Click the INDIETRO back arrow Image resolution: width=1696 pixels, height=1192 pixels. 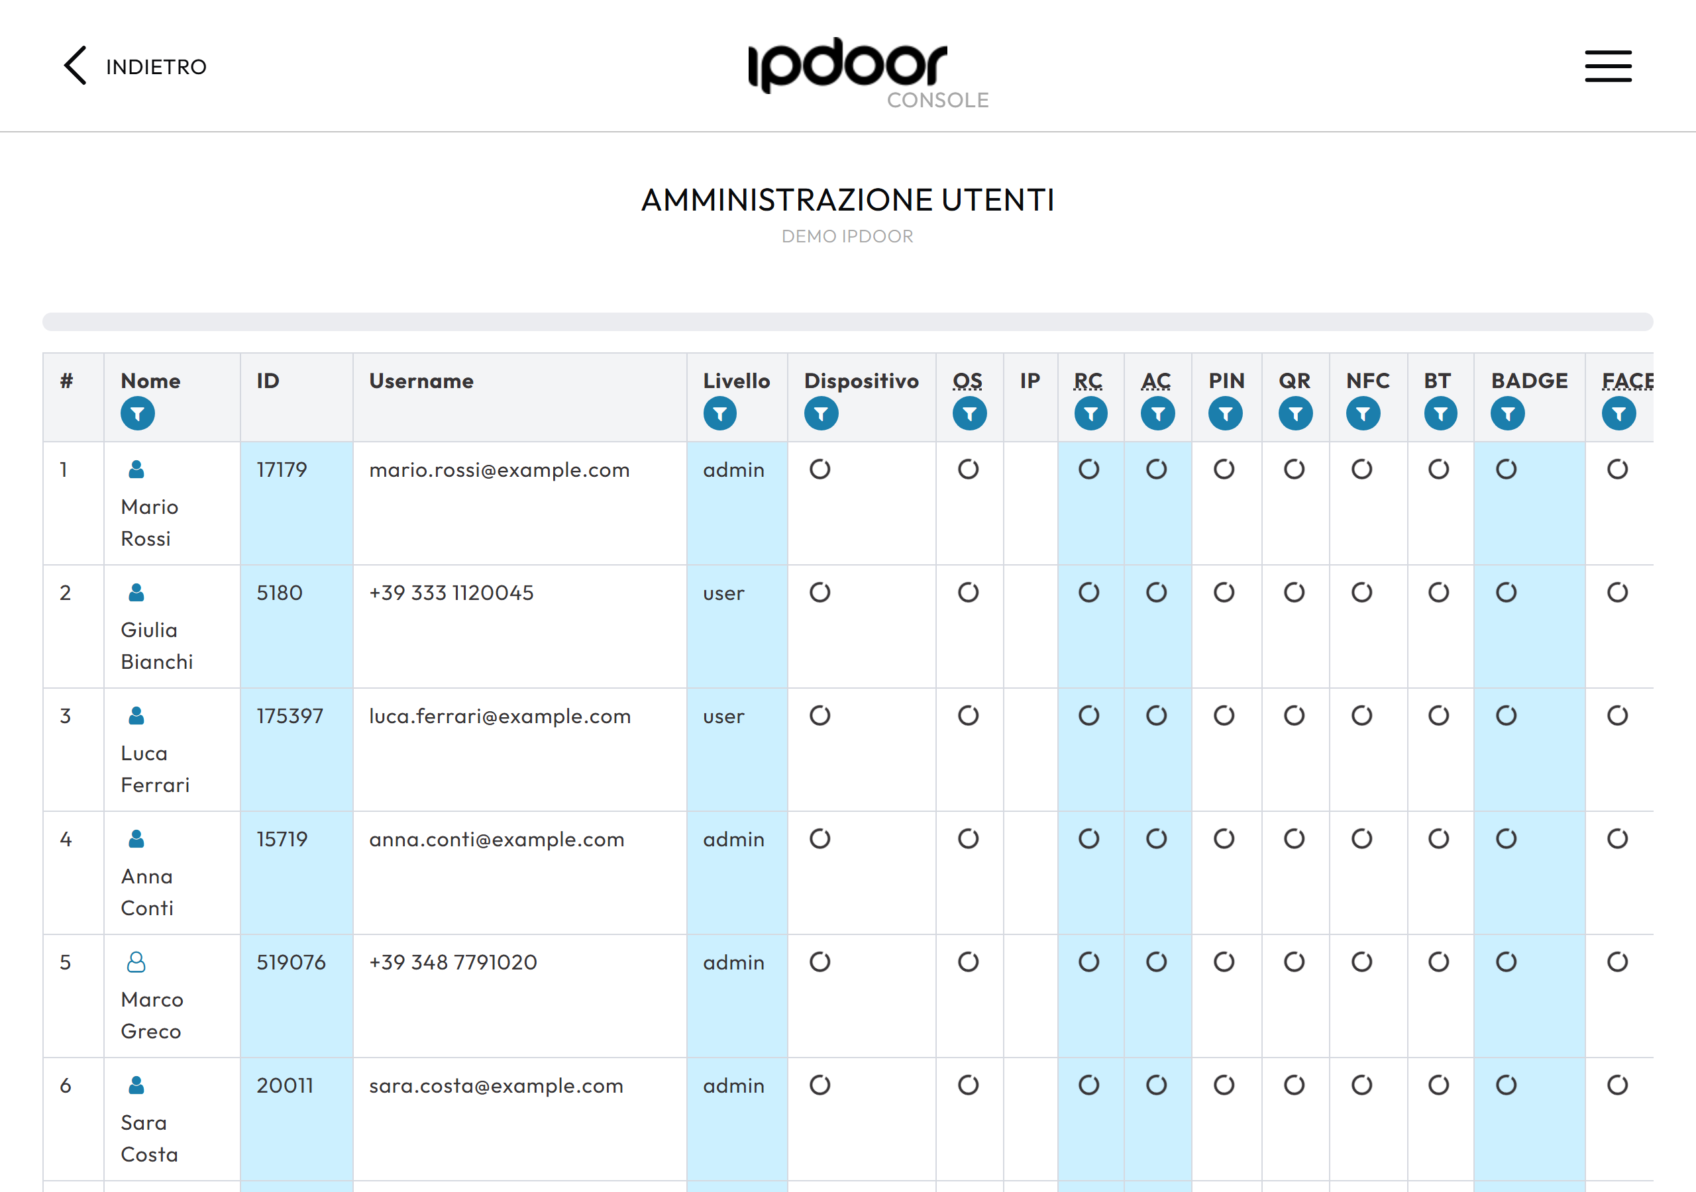pyautogui.click(x=76, y=66)
